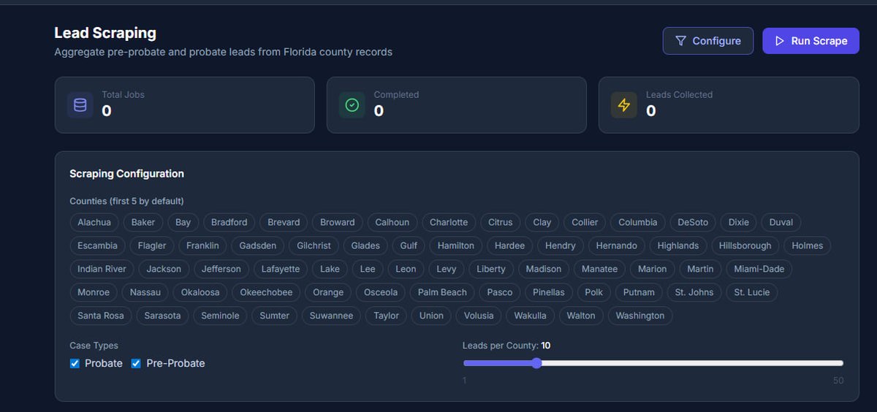877x412 pixels.
Task: Select Marion county
Action: pos(653,269)
